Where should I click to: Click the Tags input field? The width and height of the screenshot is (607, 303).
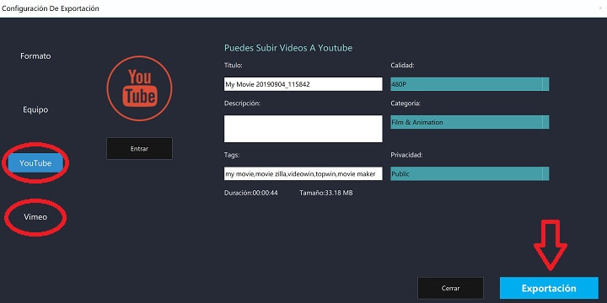tap(303, 173)
